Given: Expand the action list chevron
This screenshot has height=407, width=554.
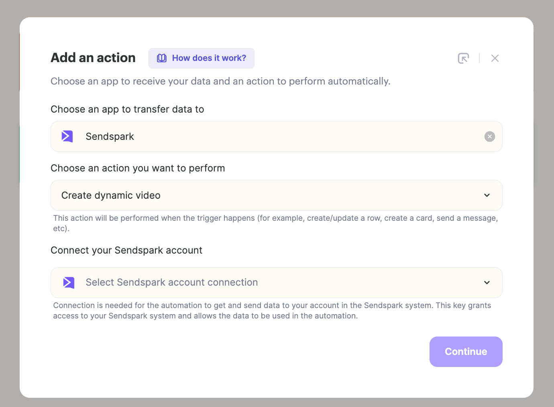Looking at the screenshot, I should 487,195.
